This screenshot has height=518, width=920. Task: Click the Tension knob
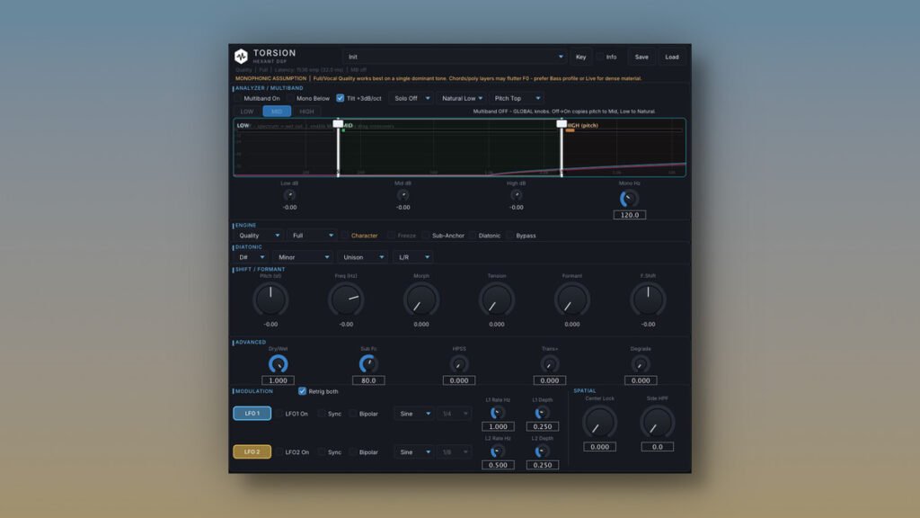point(496,299)
